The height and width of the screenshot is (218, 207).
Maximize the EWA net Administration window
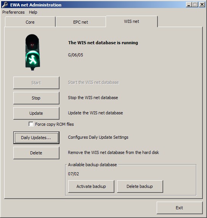(x=195, y=5)
